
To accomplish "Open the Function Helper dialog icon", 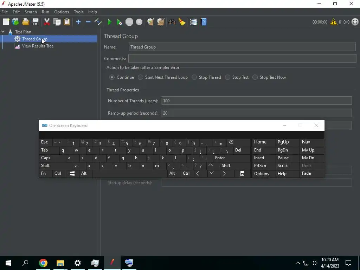I will click(x=193, y=22).
